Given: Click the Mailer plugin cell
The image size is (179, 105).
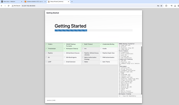Looking at the screenshot, I should [91, 63].
